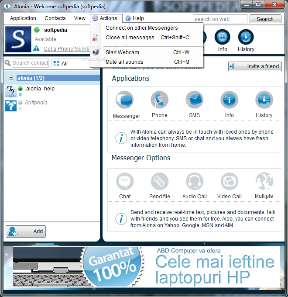This screenshot has height=297, width=288.
Task: Click the magnifier icon beside Search contact
Action: click(7, 63)
